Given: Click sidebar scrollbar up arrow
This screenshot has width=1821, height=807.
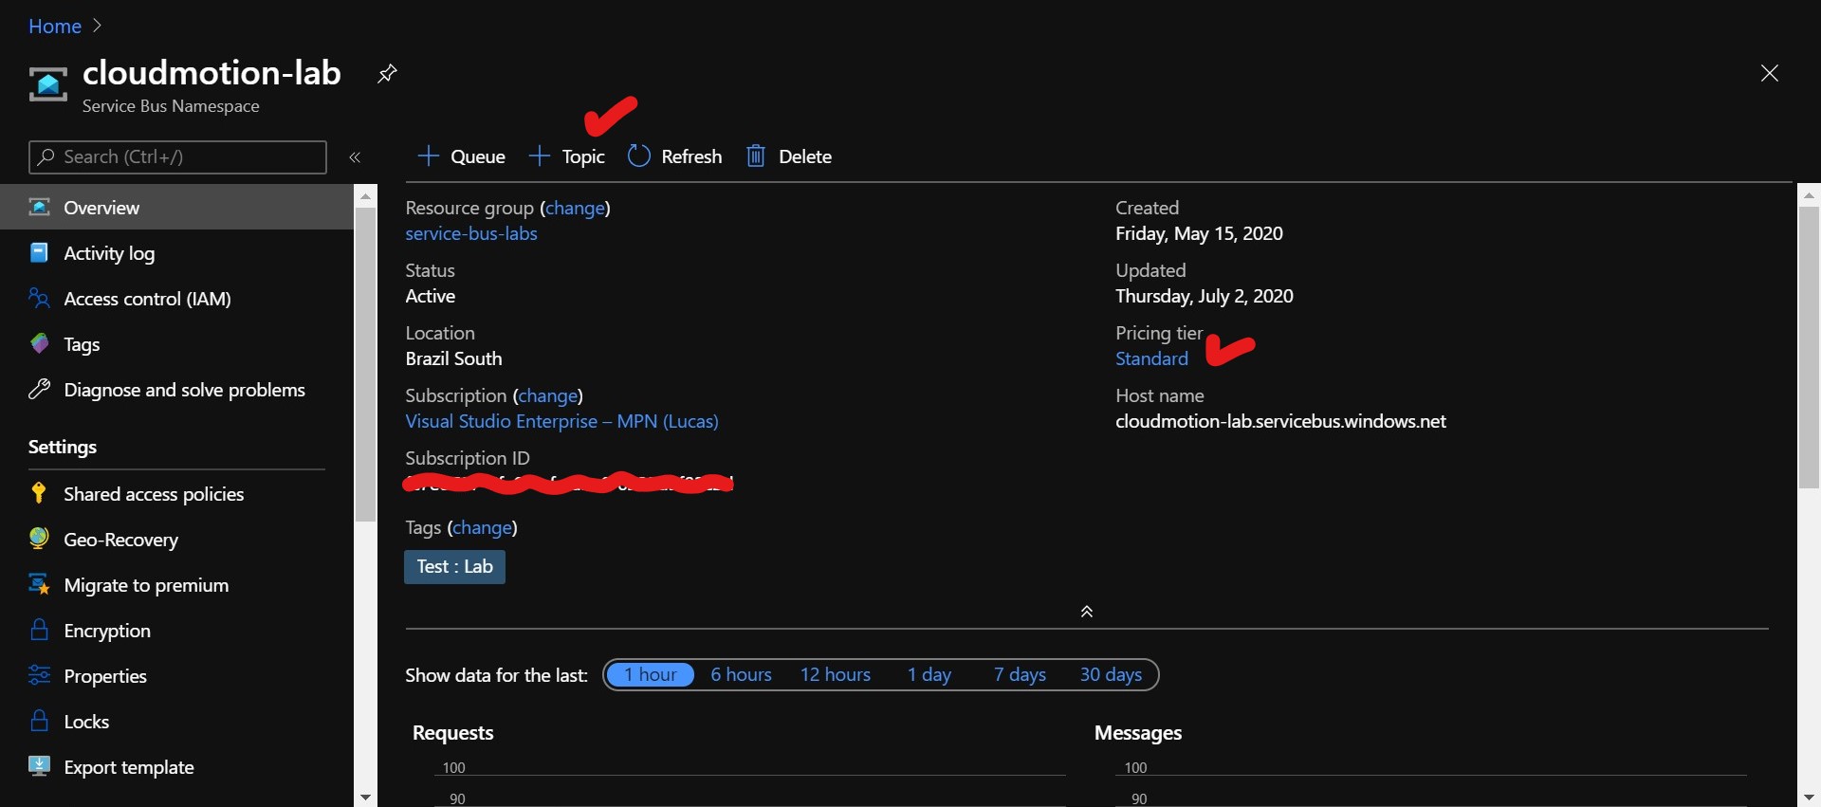Looking at the screenshot, I should [365, 196].
